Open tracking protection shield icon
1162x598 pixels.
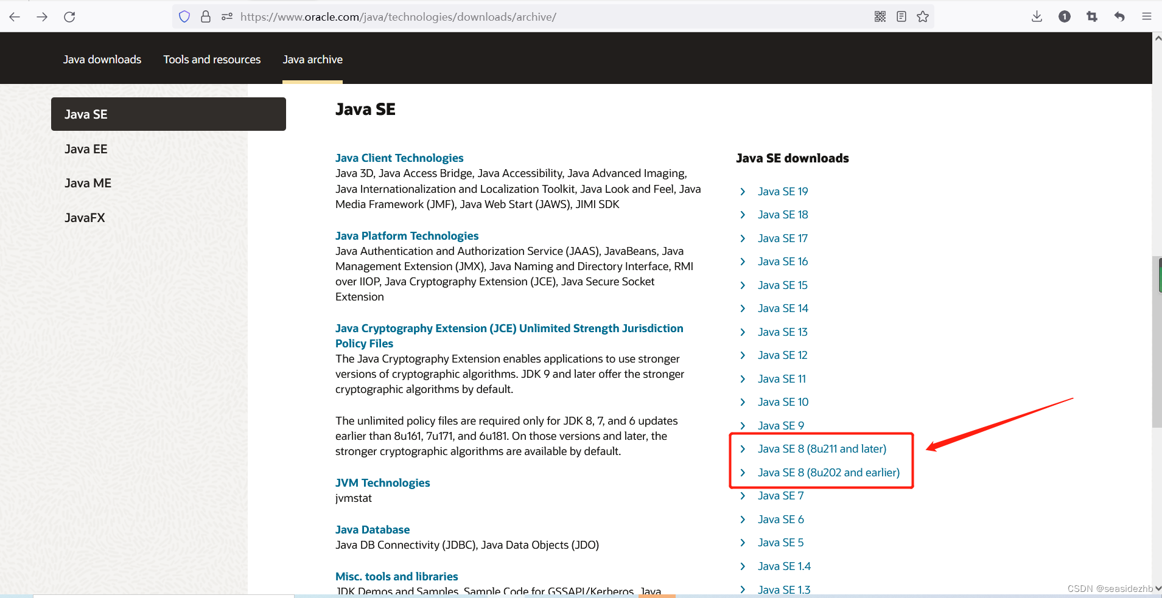coord(184,16)
